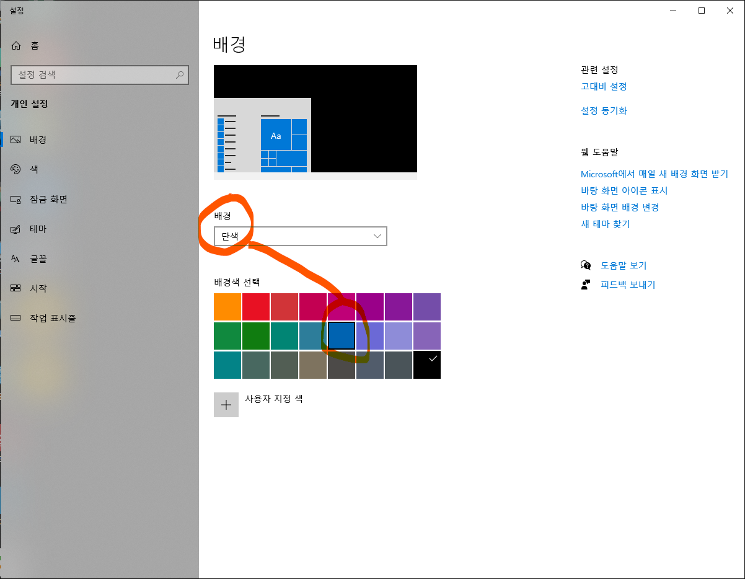Screen dimensions: 745x579
Task: Click the 배경색 선택 label
Action: (x=237, y=282)
